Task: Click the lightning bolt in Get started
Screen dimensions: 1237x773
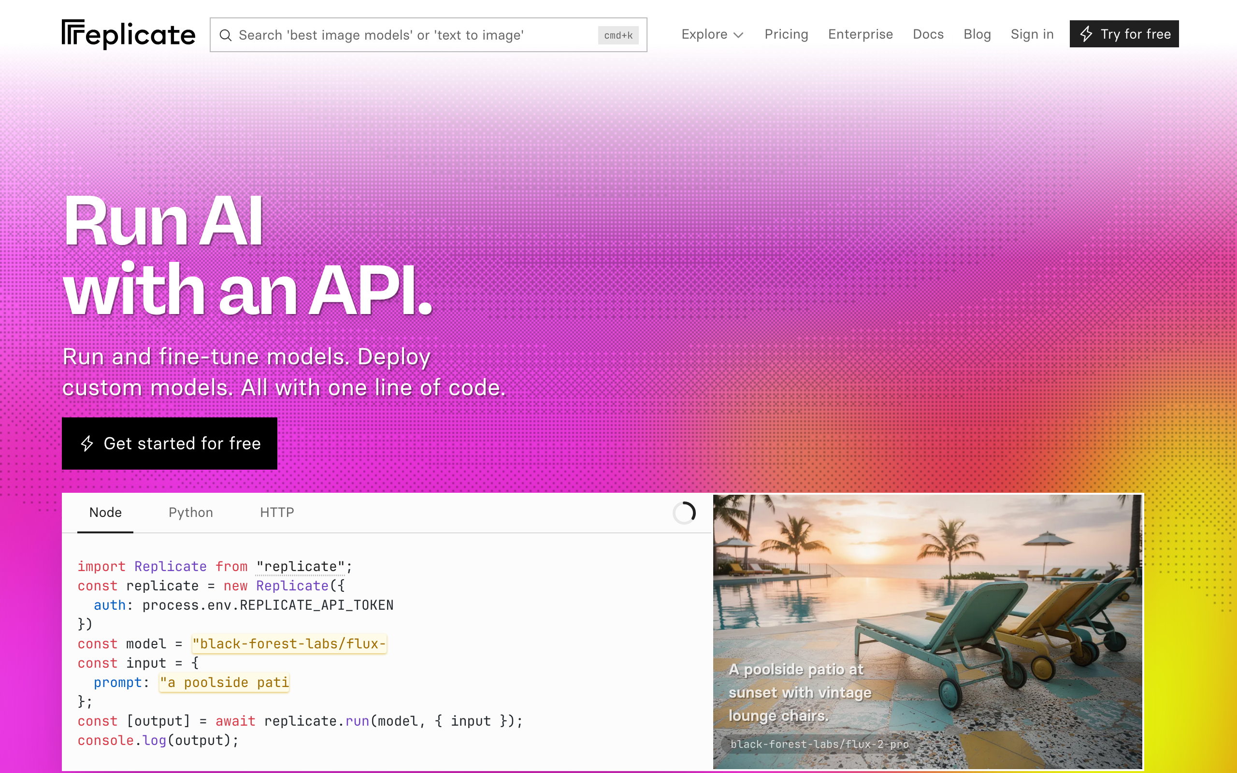Action: pos(87,443)
